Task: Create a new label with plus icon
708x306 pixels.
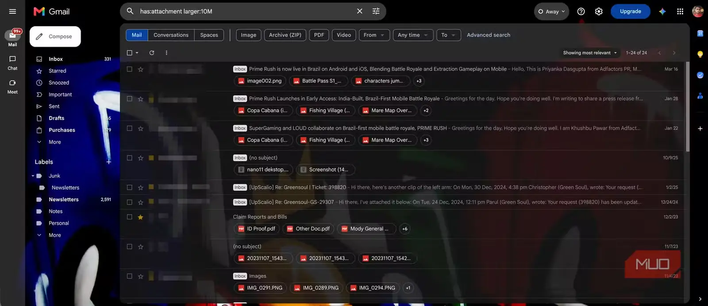Action: click(x=109, y=162)
